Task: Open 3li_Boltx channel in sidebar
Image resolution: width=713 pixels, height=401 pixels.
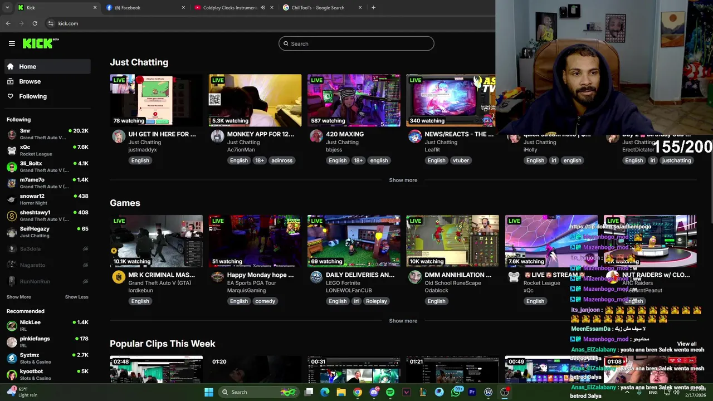Action: [x=48, y=167]
